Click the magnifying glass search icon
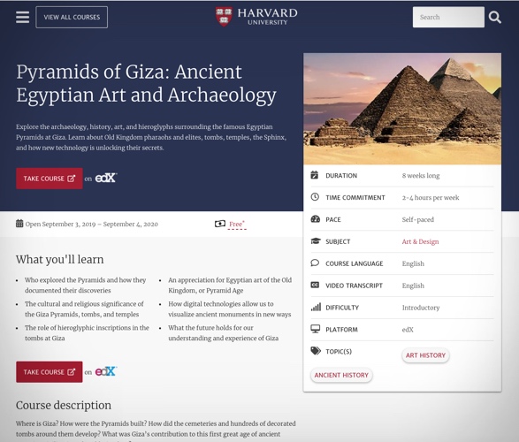The width and height of the screenshot is (519, 442). pos(495,17)
